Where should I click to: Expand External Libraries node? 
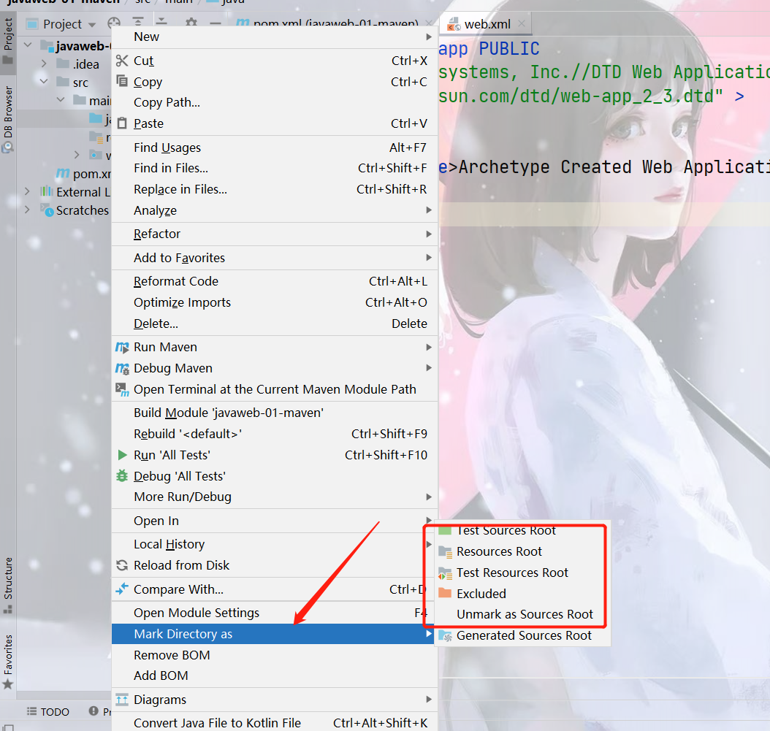(x=27, y=191)
